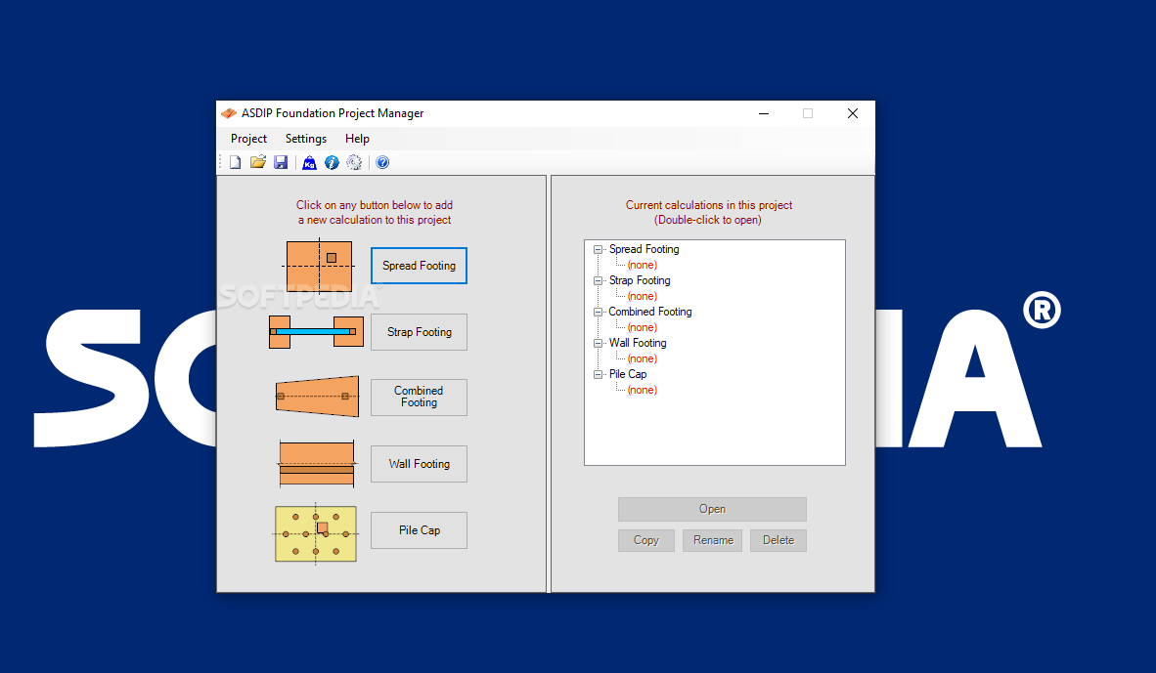Click the combined footing trapezoid diagram
This screenshot has width=1156, height=673.
(317, 397)
